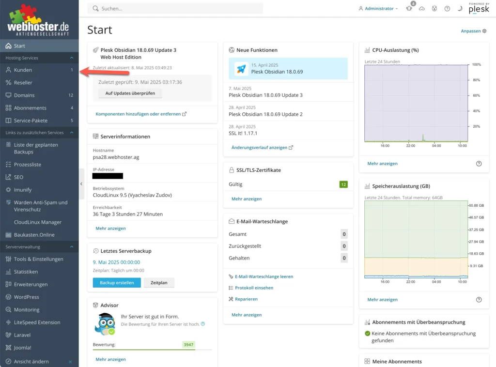Open the cloud icon in the top bar
Image resolution: width=496 pixels, height=367 pixels.
[x=422, y=9]
